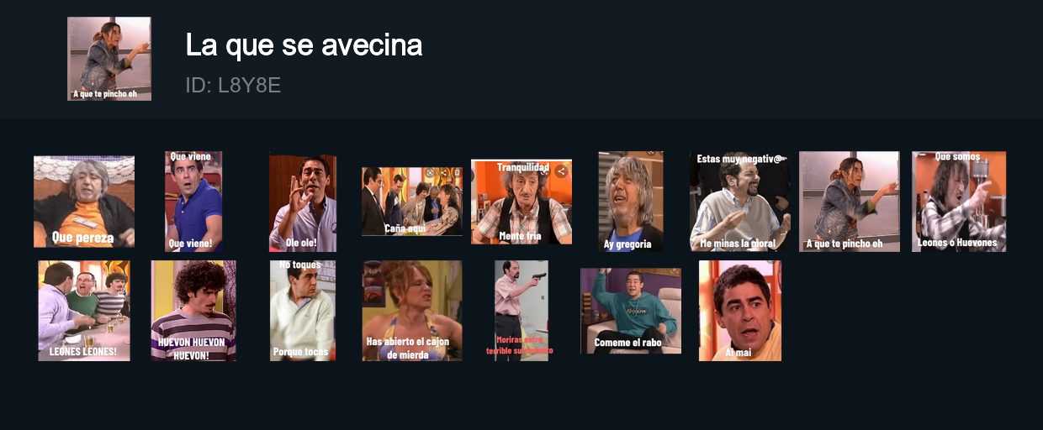Select the "A que te pincho eh" sticker in the grid
Screen dimensions: 1043x430
(x=850, y=202)
